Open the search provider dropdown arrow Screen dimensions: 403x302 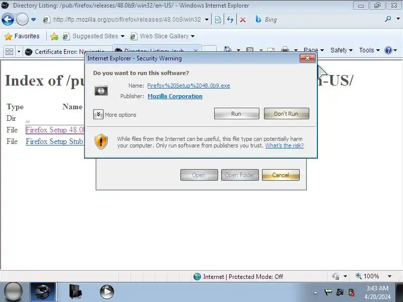(x=398, y=19)
